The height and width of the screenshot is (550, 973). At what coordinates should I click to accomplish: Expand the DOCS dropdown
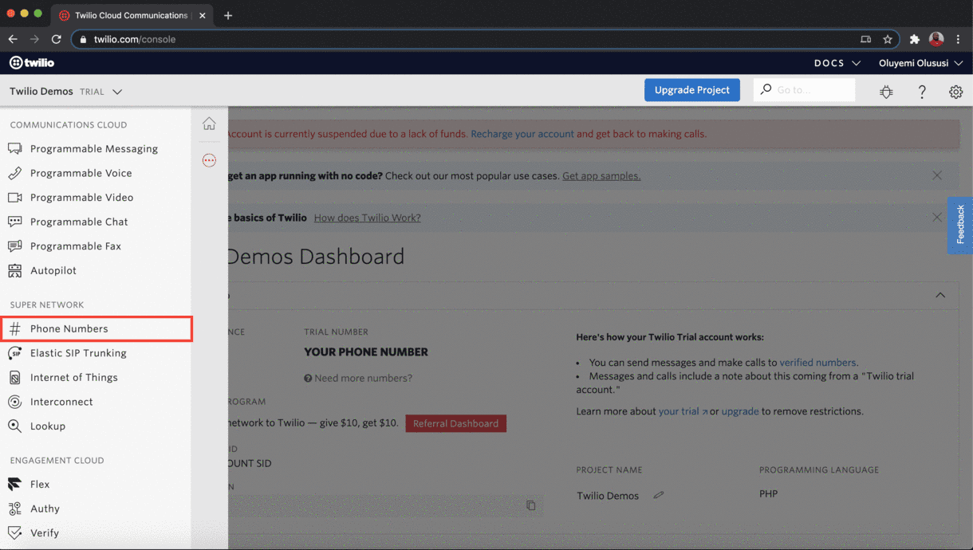837,63
